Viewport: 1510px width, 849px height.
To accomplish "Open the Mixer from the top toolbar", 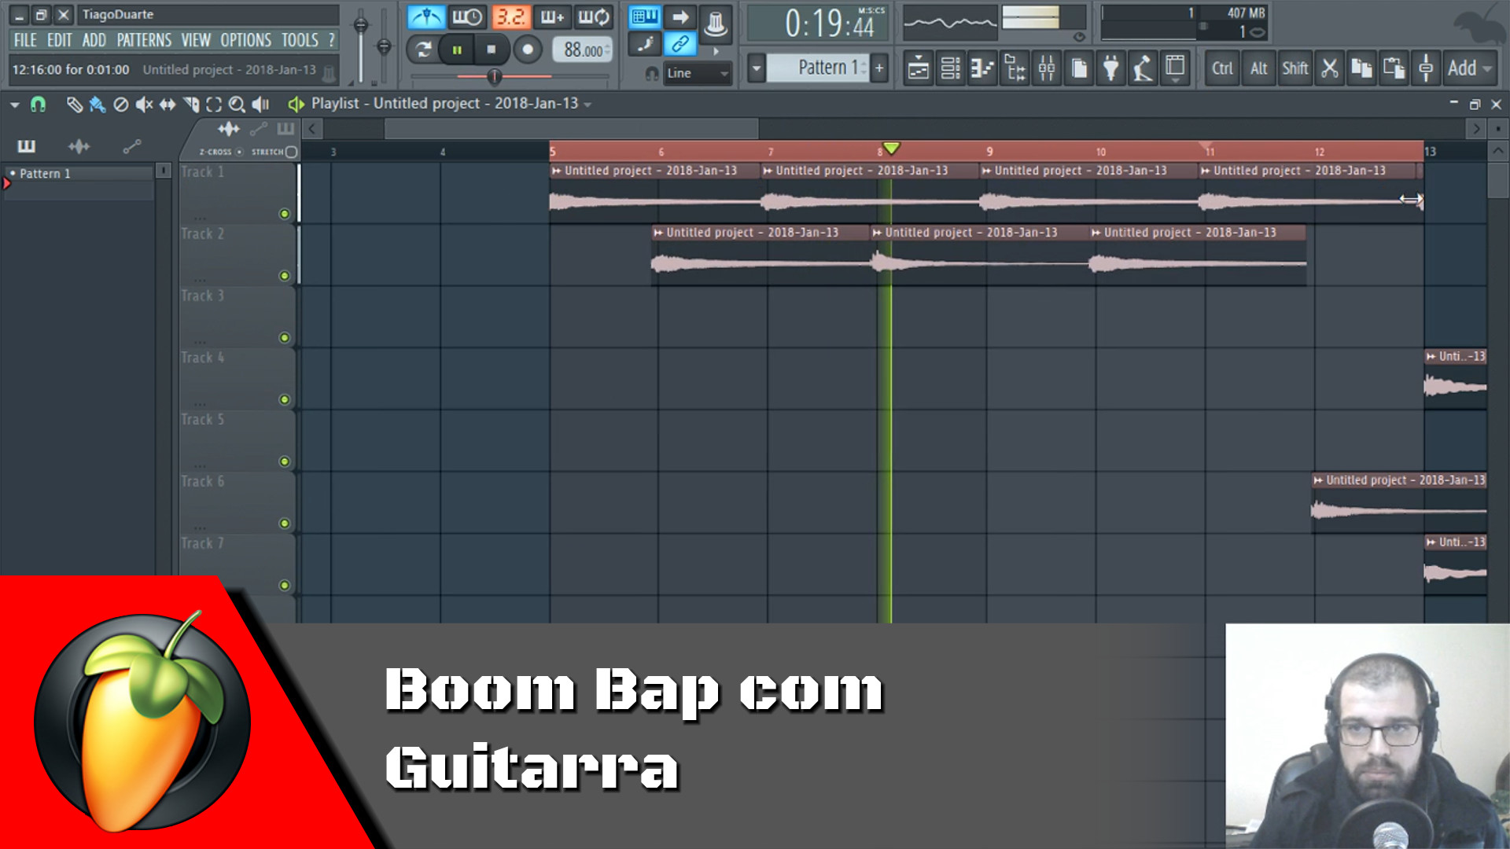I will click(1047, 68).
